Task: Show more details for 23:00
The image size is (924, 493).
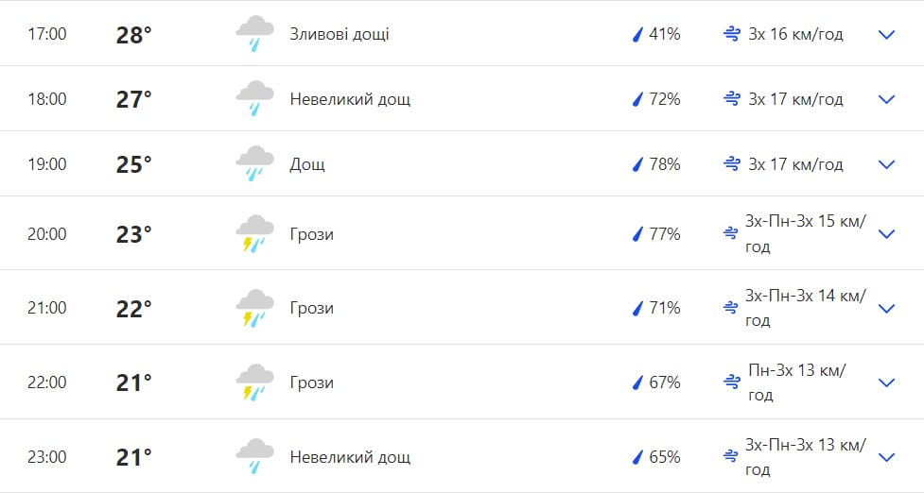Action: 886,457
